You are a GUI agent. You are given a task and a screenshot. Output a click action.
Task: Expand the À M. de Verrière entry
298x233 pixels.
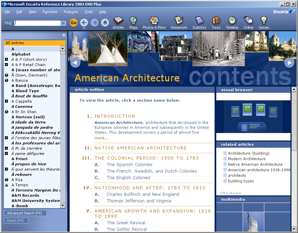point(7,148)
